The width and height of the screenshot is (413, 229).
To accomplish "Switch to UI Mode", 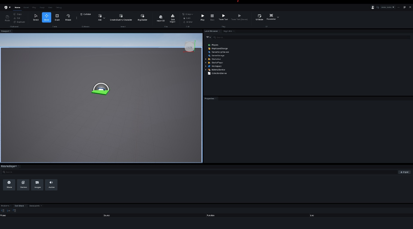I will click(x=259, y=17).
